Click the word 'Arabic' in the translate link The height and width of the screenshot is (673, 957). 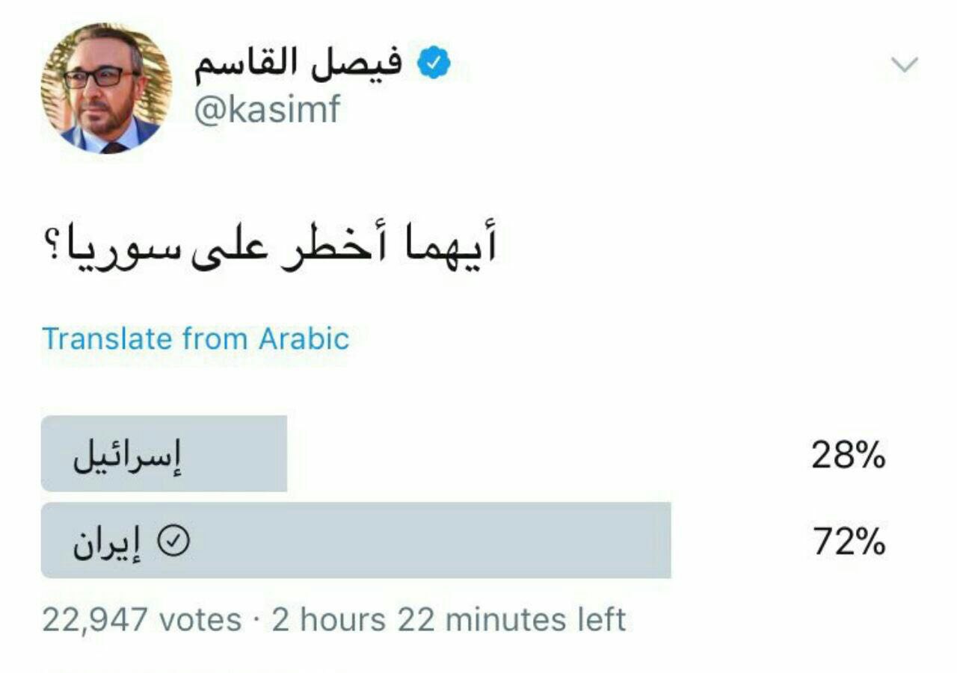tap(304, 338)
